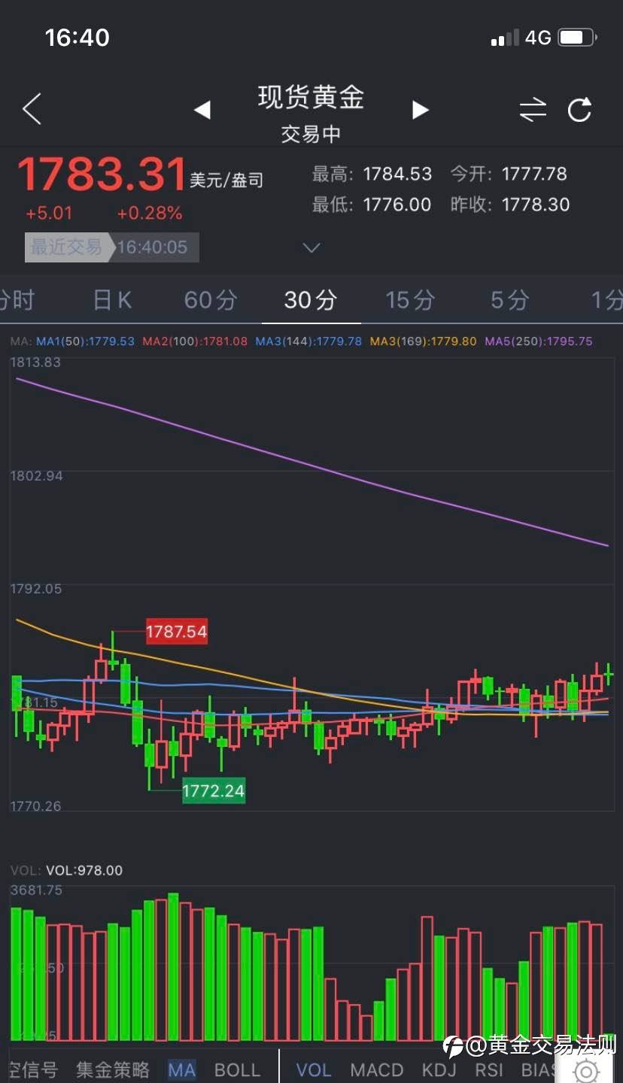
Task: Select the BOLL overlay indicator
Action: (237, 1069)
